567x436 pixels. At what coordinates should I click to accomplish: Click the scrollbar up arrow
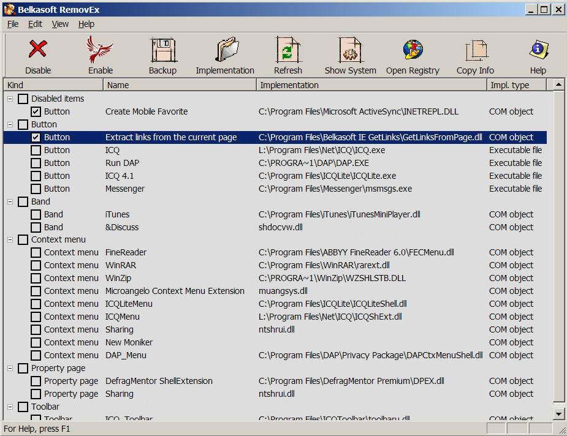558,85
